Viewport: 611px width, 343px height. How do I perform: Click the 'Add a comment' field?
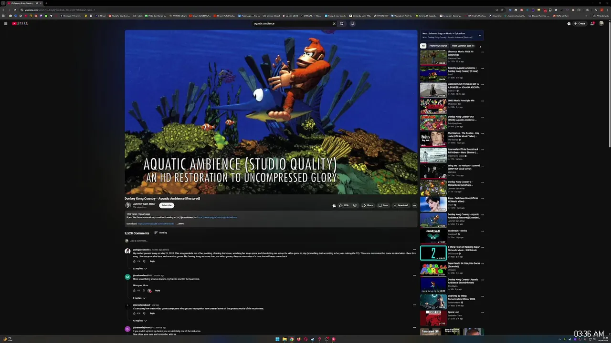(x=273, y=241)
